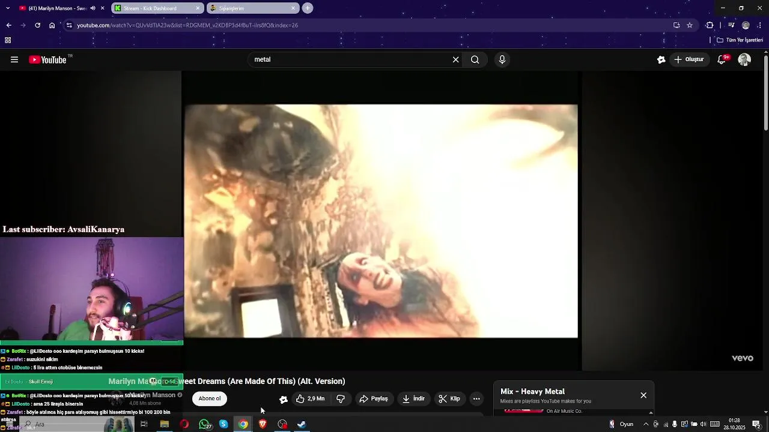
Task: Open the Chrome profile avatar
Action: click(746, 25)
